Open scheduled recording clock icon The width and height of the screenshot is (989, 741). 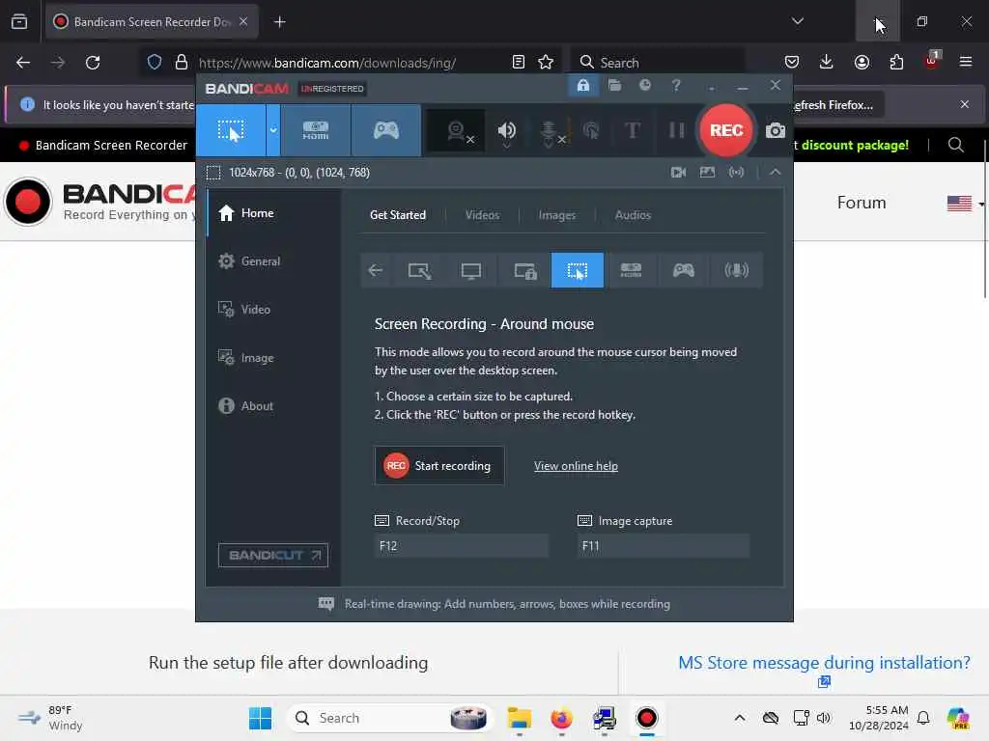click(644, 85)
